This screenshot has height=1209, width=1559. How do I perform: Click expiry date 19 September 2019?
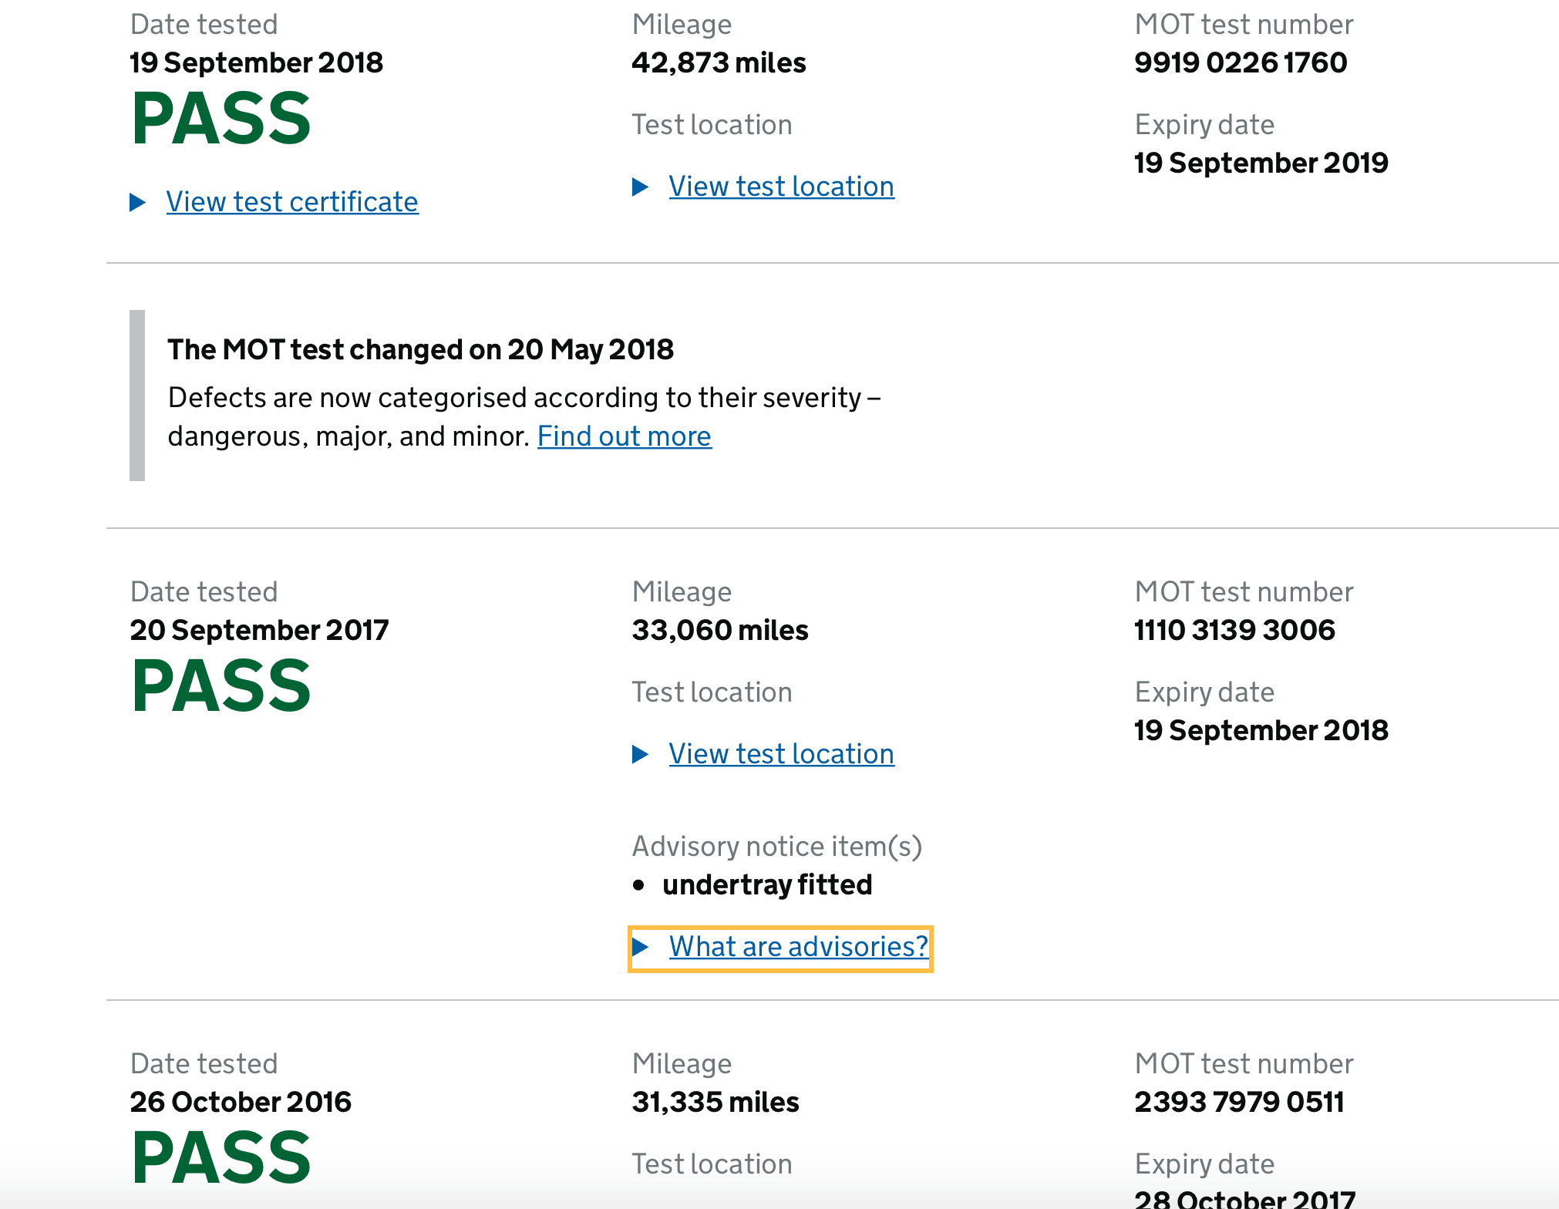(1261, 163)
